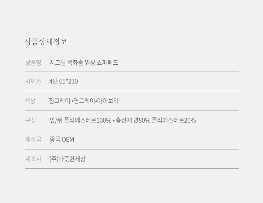The width and height of the screenshot is (263, 203).
Task: Click the 상품상세정보 heading
Action: click(46, 42)
